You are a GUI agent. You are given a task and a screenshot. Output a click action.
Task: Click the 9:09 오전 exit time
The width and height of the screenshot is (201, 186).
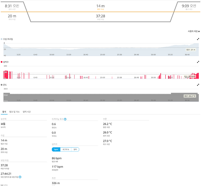[189, 6]
